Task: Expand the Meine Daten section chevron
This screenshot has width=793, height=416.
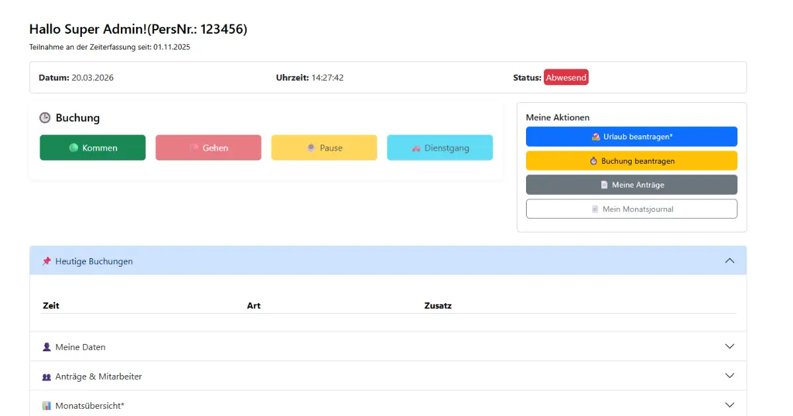Action: [730, 346]
